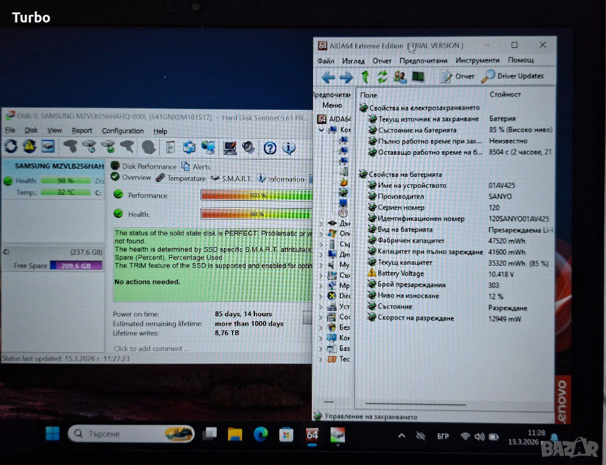606x465 pixels.
Task: Expand the bottom-most tree node Тест
Action: (x=321, y=359)
